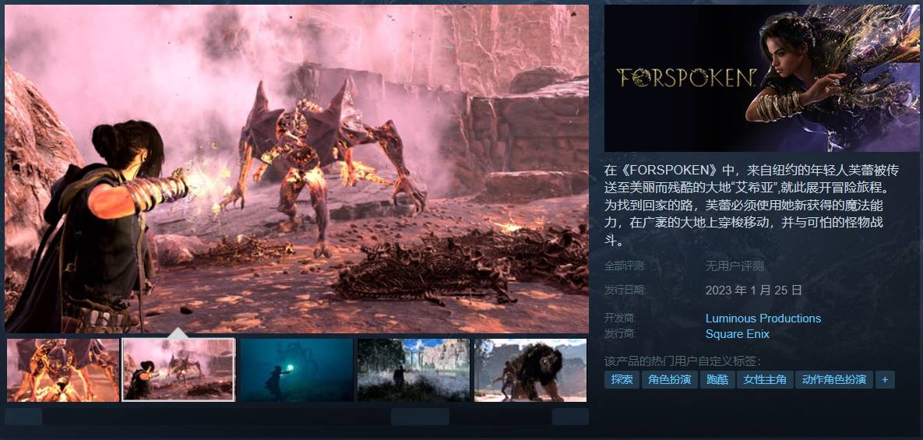Click the 发行商 label
This screenshot has height=440, width=923.
620,334
